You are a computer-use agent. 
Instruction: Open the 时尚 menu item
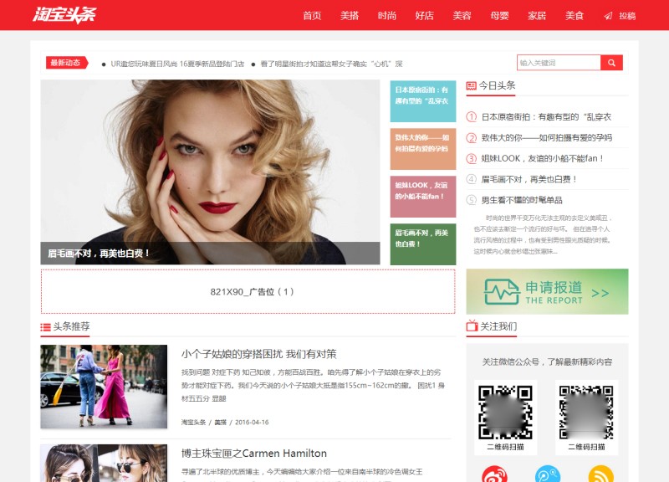coord(387,16)
